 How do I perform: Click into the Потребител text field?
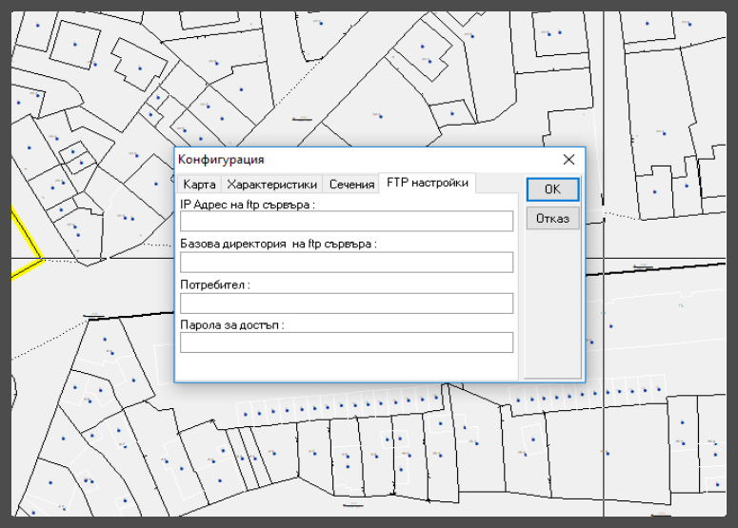point(347,303)
